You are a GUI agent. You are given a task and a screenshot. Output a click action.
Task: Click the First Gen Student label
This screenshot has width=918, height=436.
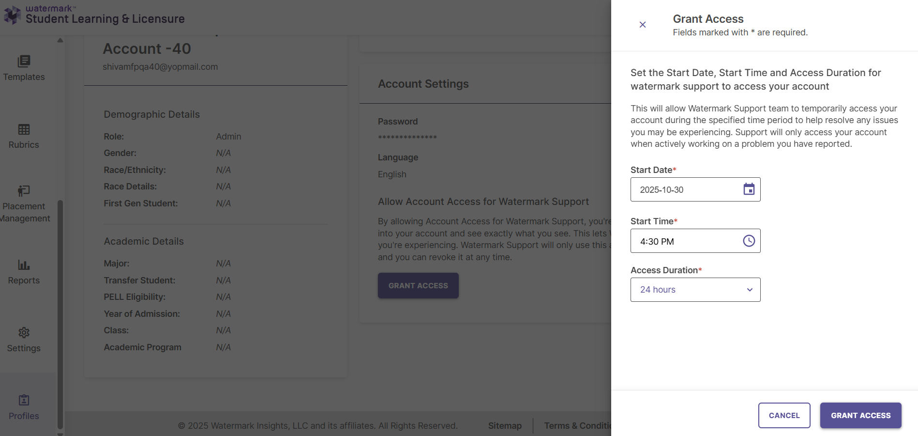(141, 203)
